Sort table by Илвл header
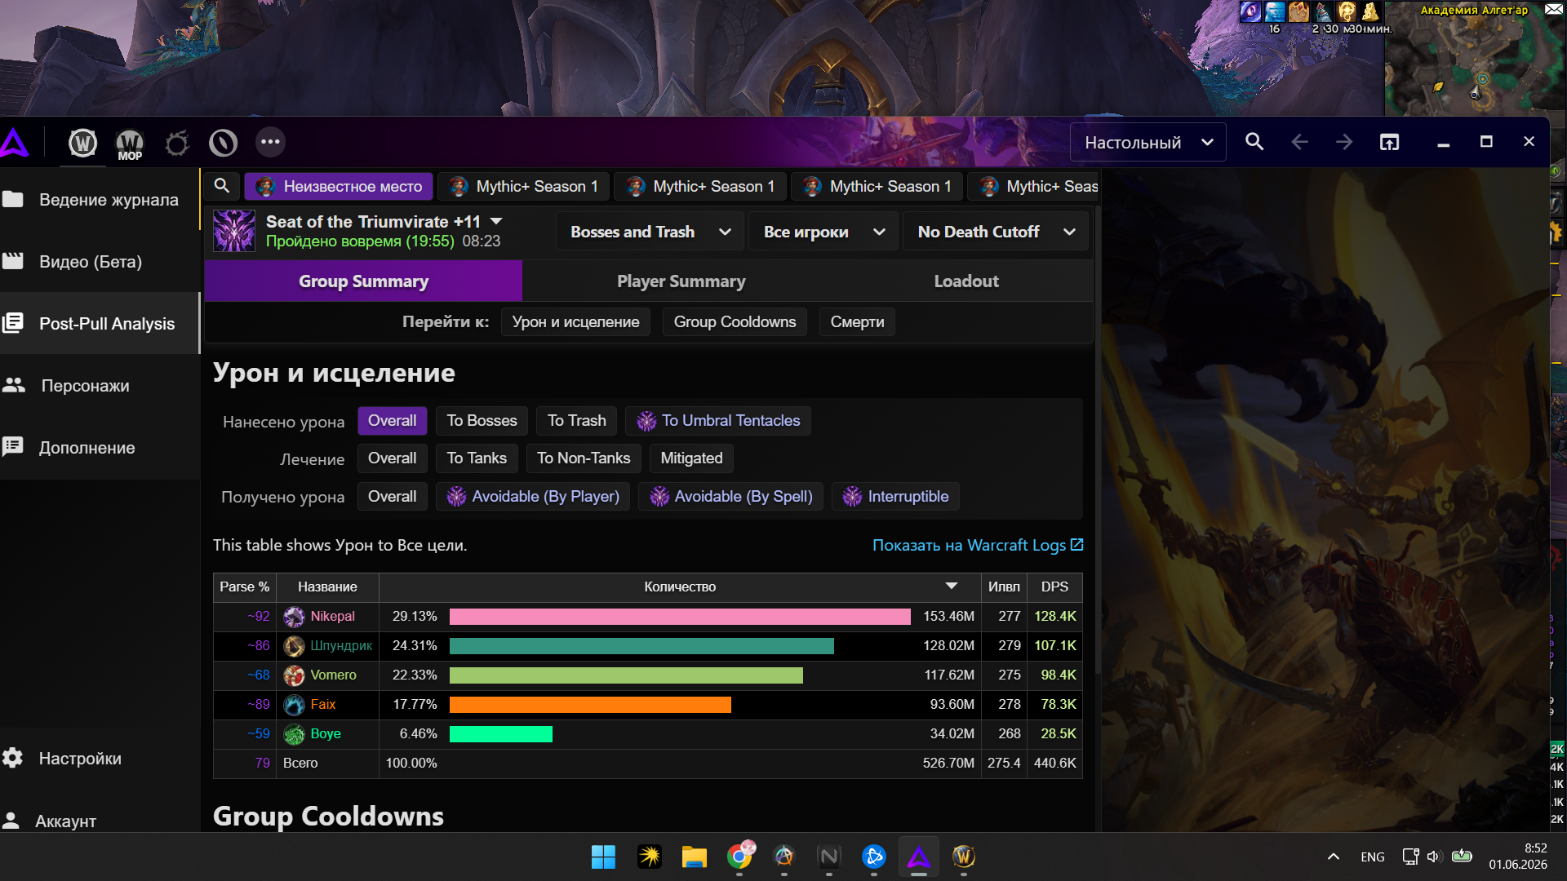The image size is (1567, 881). click(x=1004, y=587)
